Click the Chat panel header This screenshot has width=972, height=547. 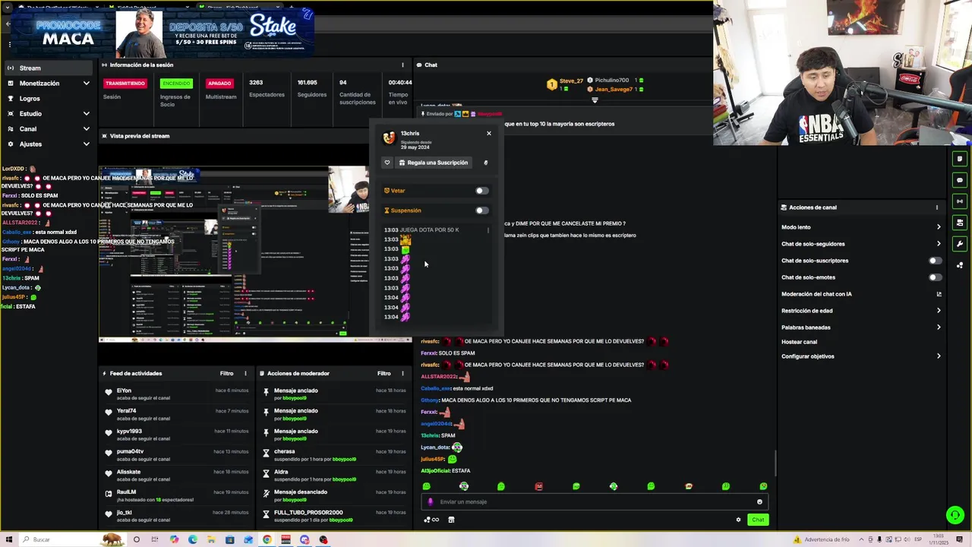pyautogui.click(x=431, y=65)
